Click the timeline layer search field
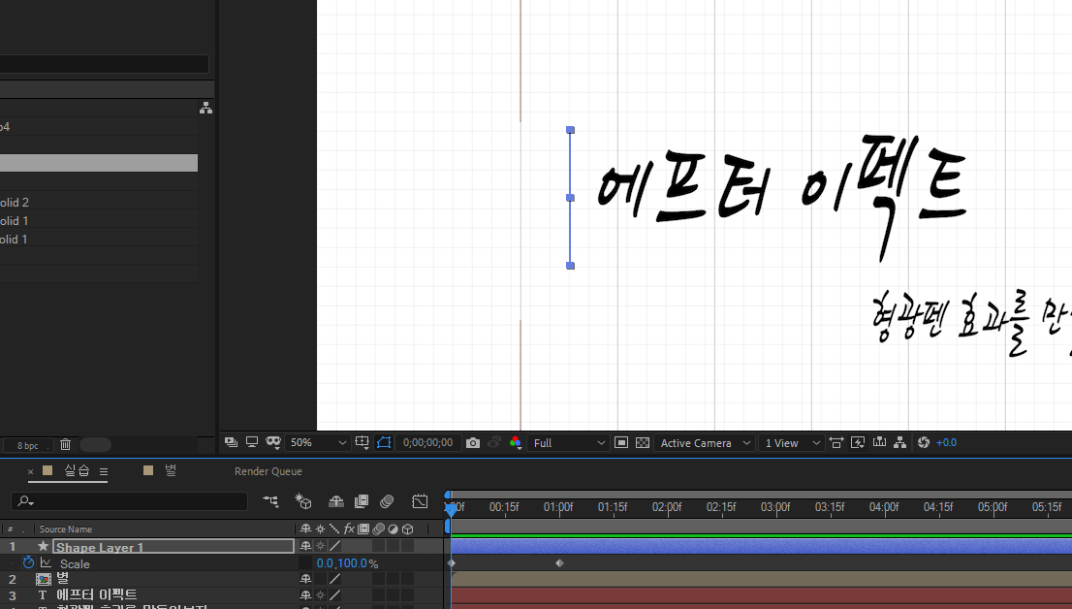This screenshot has width=1072, height=609. click(x=129, y=501)
